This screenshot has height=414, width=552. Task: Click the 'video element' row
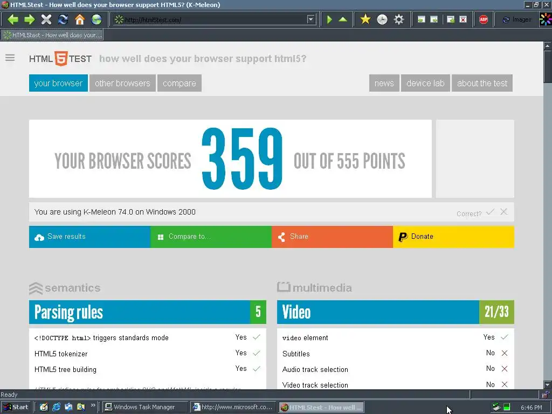click(x=395, y=337)
